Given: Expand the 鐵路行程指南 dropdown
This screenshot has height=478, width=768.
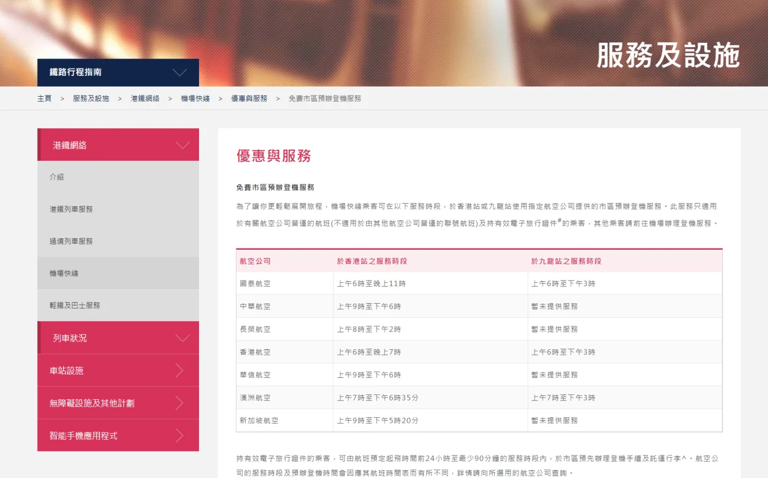Looking at the screenshot, I should tap(118, 73).
